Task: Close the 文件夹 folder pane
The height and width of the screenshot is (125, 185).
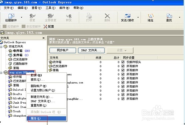Action: tap(43, 38)
